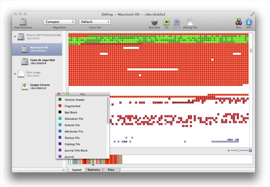Click the Macintosh HD volume icon
This screenshot has width=270, height=187.
click(25, 49)
